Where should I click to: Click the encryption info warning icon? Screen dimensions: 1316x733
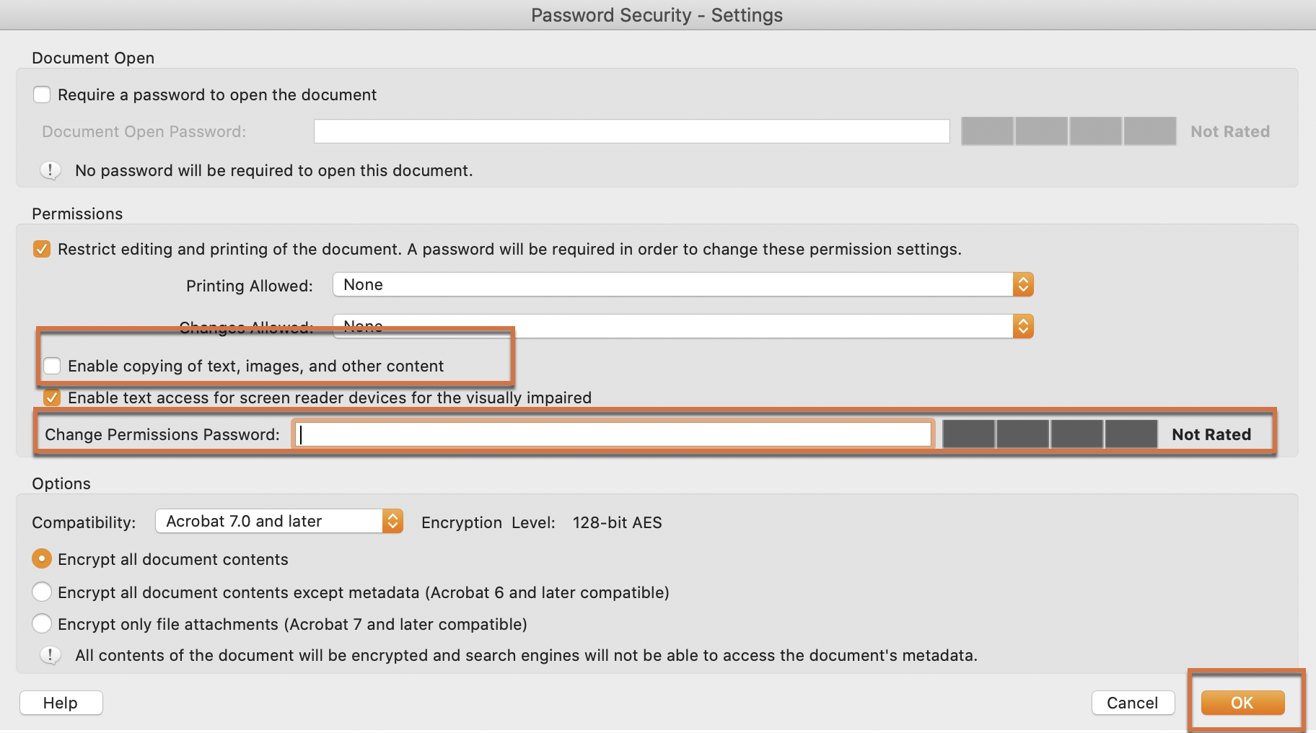[x=50, y=655]
